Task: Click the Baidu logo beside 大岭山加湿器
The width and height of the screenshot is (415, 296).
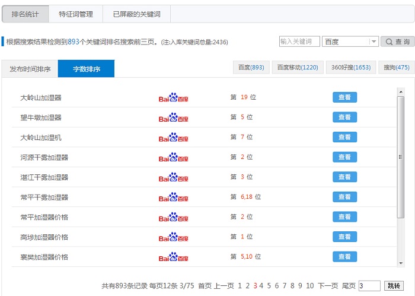Action: click(x=173, y=97)
